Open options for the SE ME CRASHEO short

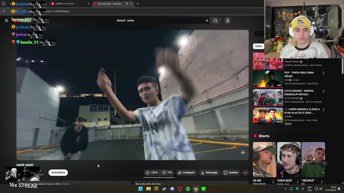tap(273, 182)
